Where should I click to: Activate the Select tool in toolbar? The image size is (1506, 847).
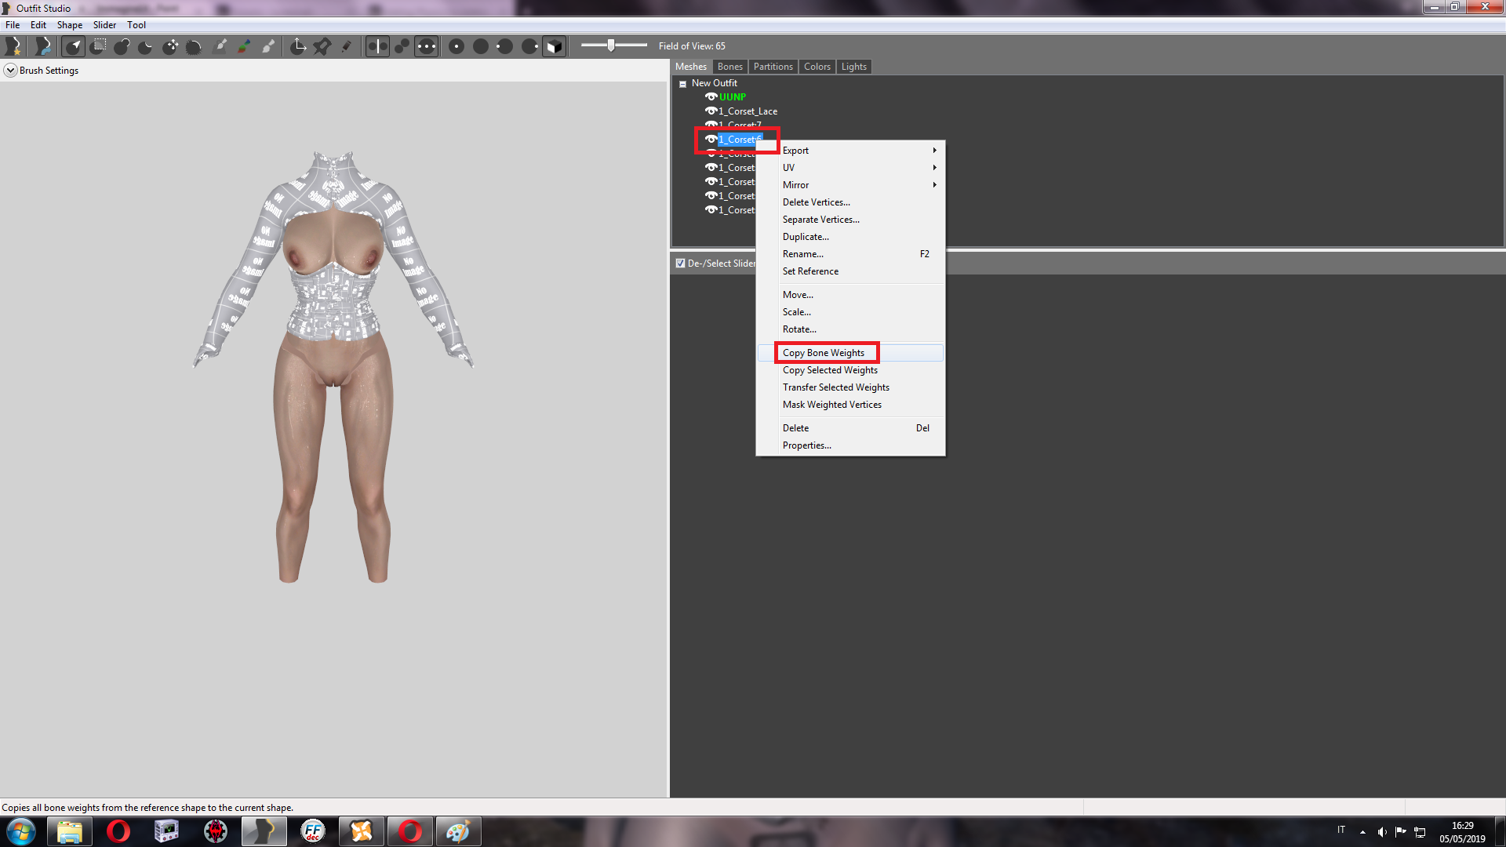(74, 46)
